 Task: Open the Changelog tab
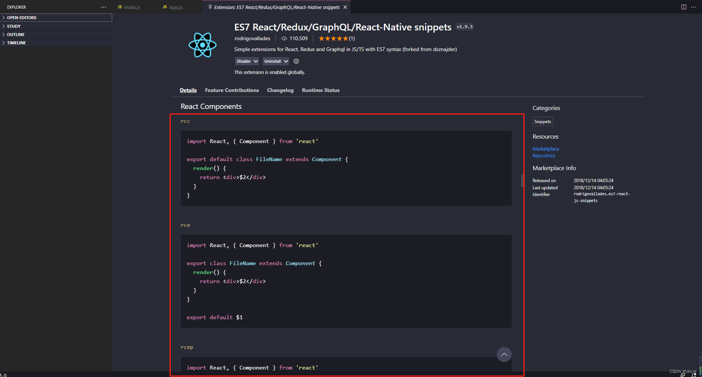(280, 90)
